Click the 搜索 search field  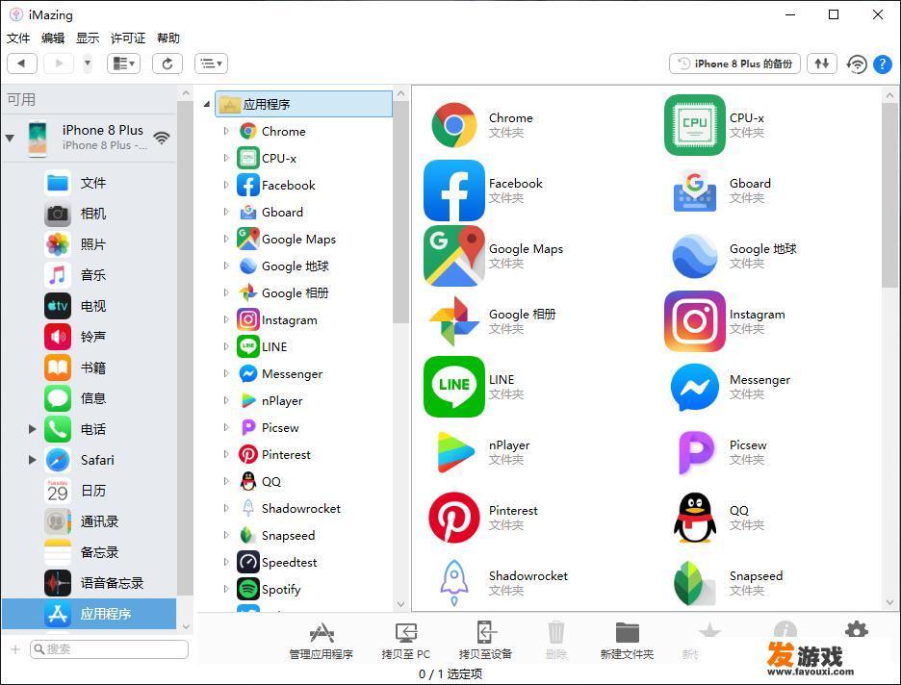109,649
